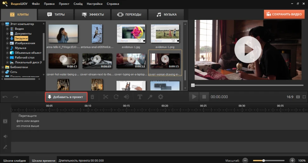308x163 pixels.
Task: Click the zoom out minus button
Action: tap(245, 160)
